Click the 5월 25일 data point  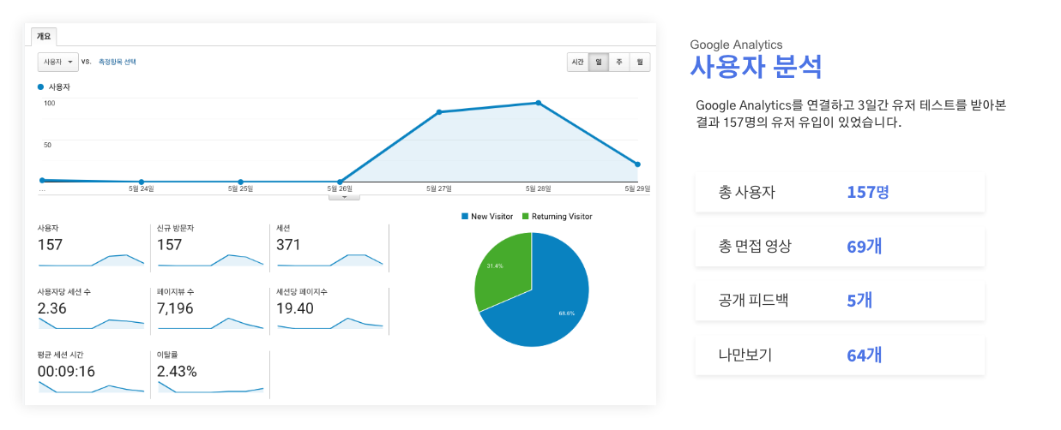pyautogui.click(x=241, y=182)
